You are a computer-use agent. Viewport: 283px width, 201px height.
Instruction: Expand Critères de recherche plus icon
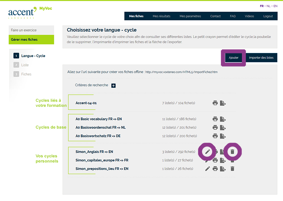point(113,86)
